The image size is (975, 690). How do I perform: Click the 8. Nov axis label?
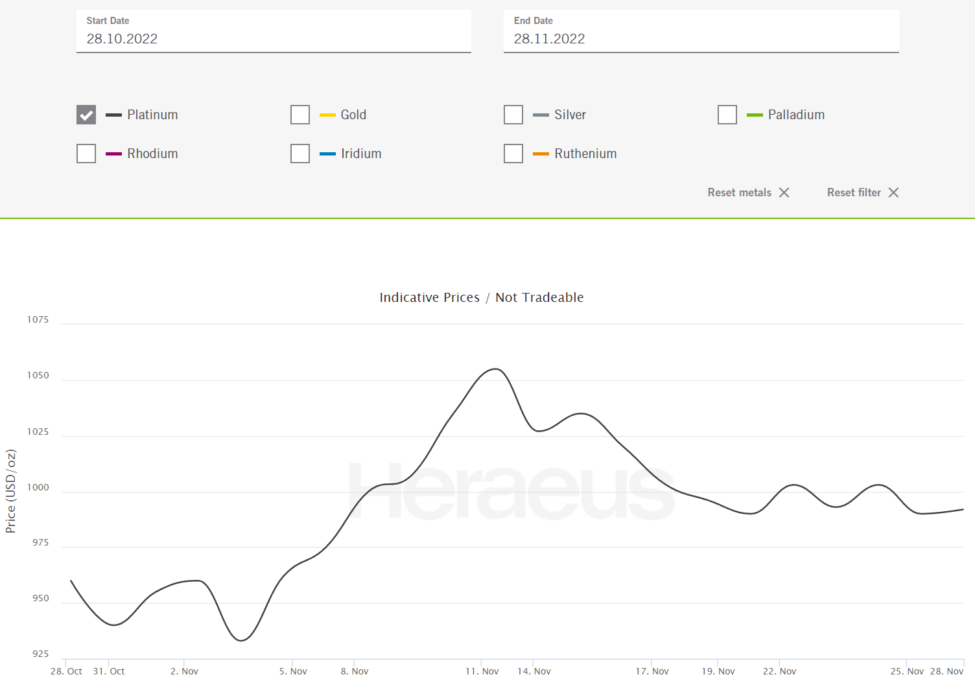pos(355,671)
